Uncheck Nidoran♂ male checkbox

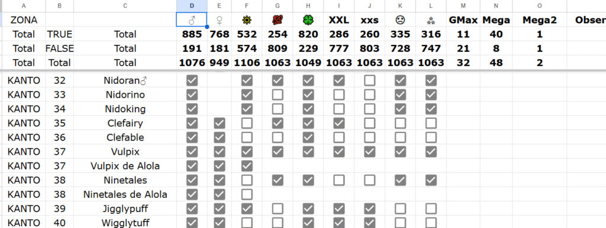click(192, 81)
